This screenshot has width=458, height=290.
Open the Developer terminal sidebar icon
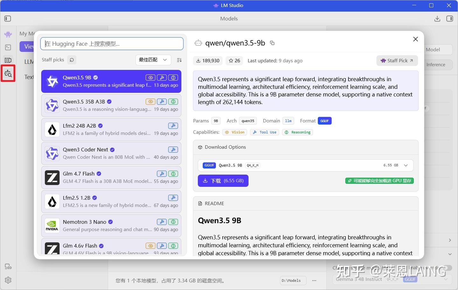click(8, 47)
